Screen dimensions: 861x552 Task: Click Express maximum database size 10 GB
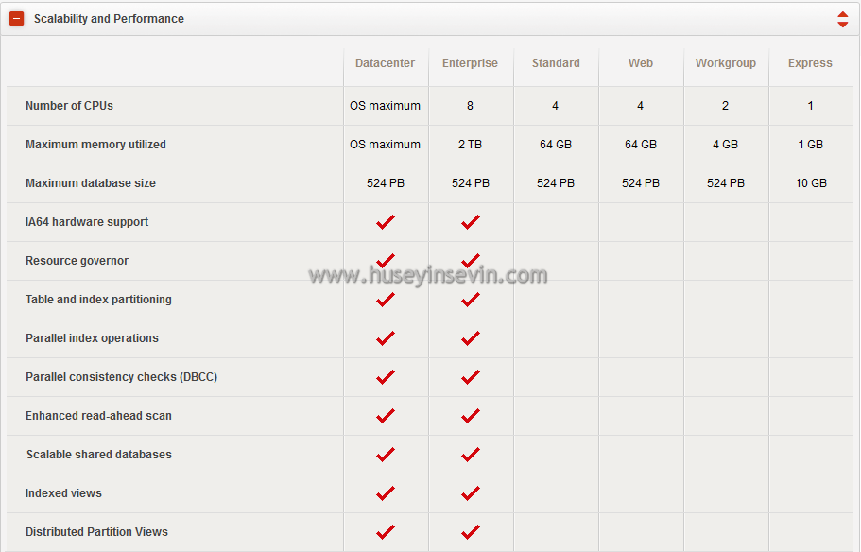810,183
